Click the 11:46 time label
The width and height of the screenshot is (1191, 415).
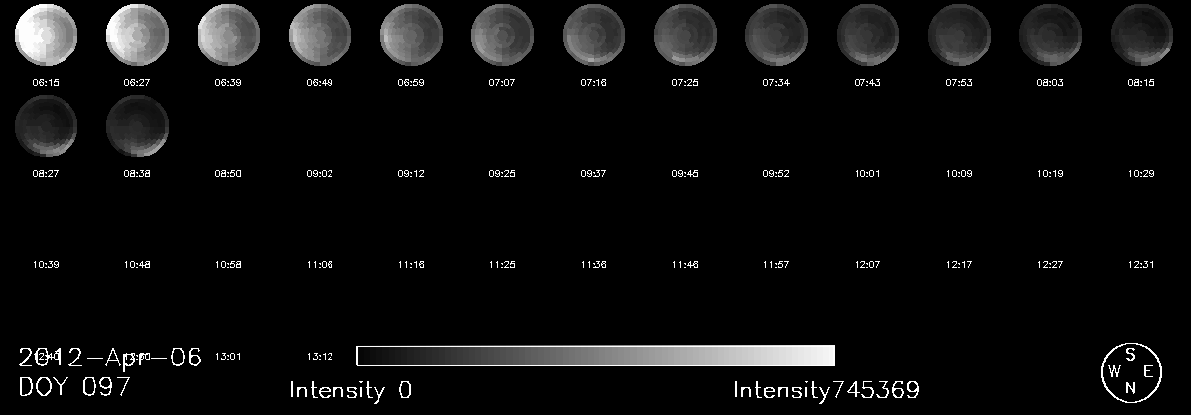point(685,265)
